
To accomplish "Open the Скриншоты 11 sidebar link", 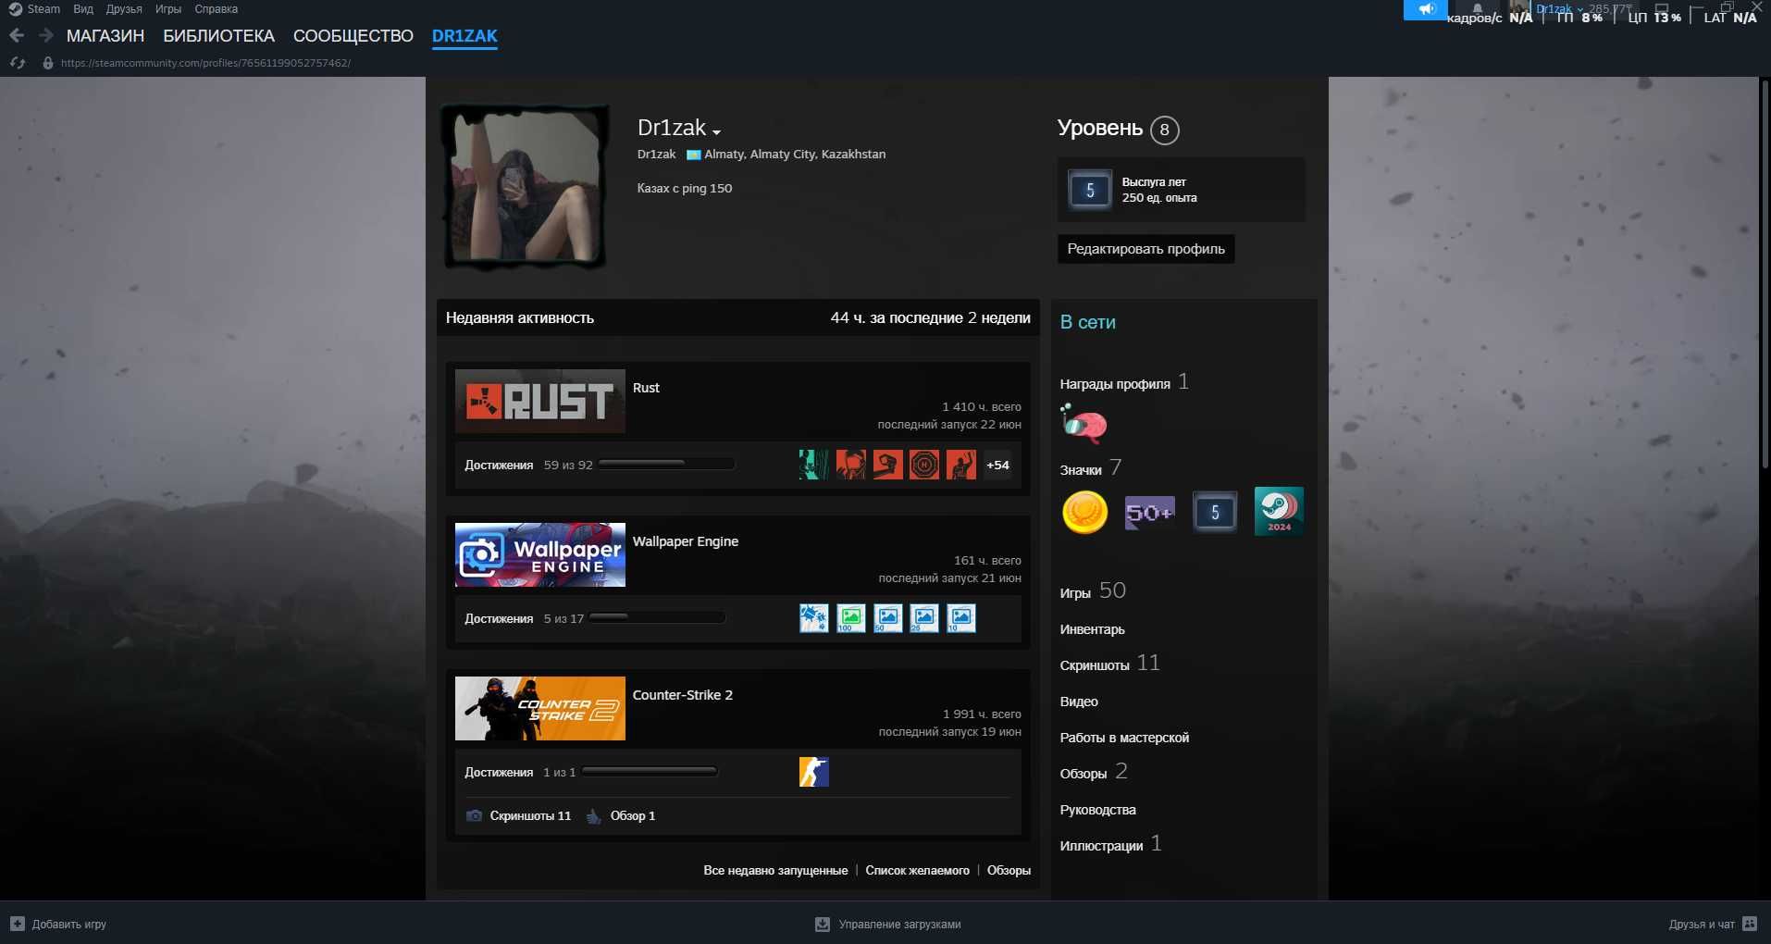I will pos(1109,664).
